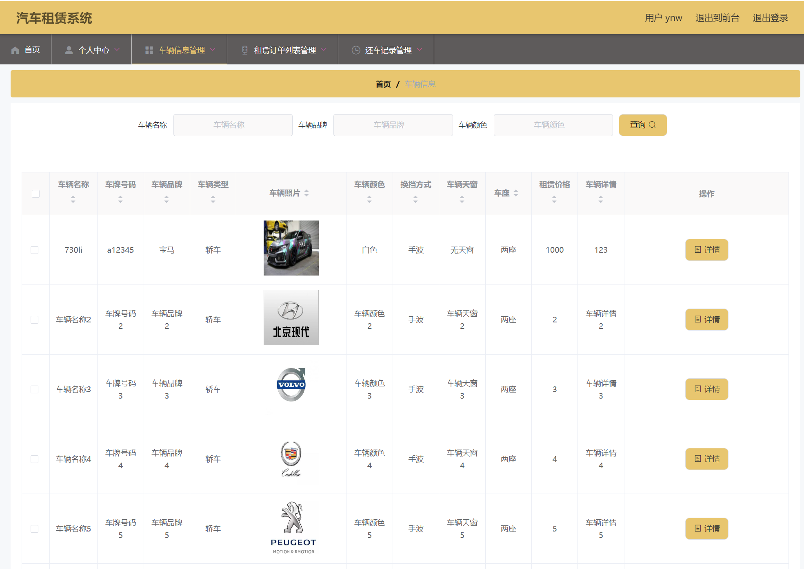This screenshot has width=804, height=569.
Task: Click the sort arrows on 车辆照片 column
Action: pos(306,193)
